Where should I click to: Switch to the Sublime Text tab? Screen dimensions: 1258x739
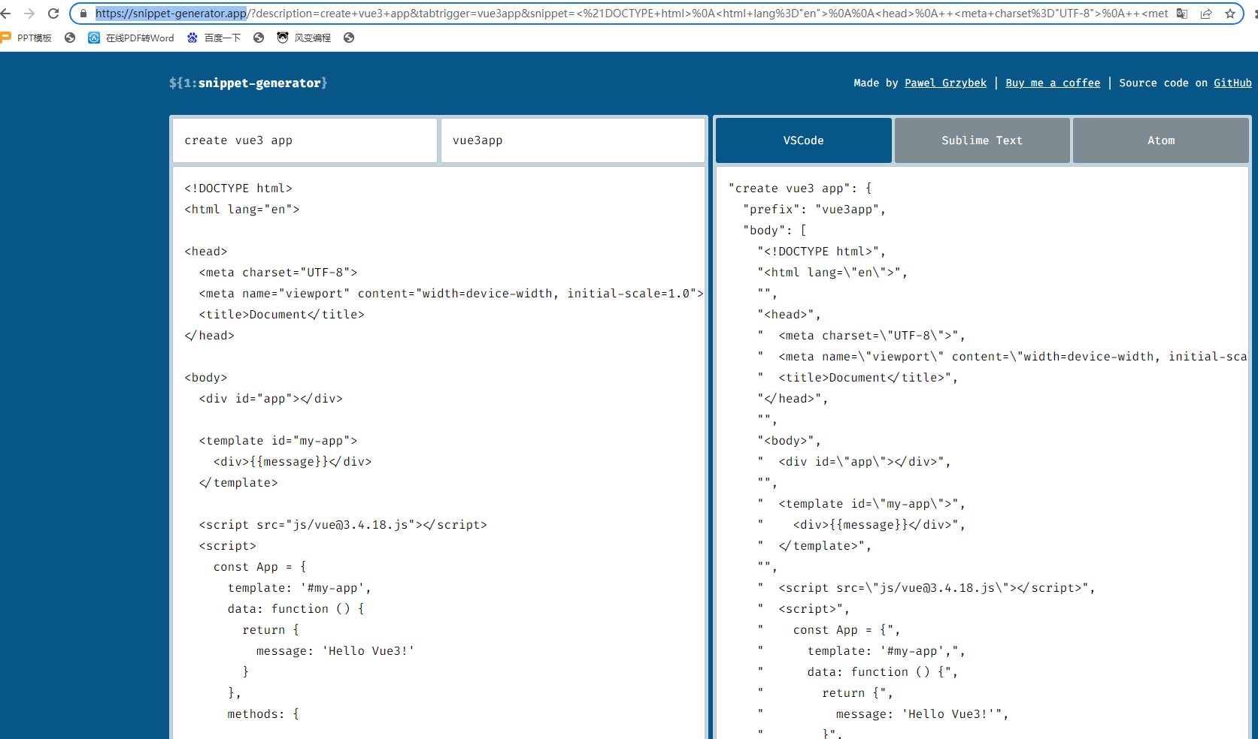pyautogui.click(x=982, y=140)
